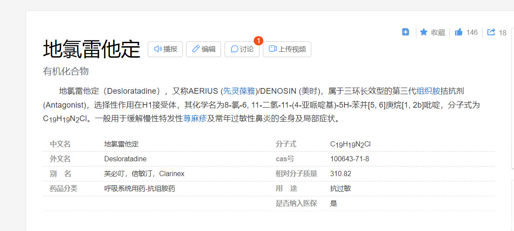Click the Desloratadine value in 外文名 row
The image size is (514, 231).
click(x=125, y=159)
